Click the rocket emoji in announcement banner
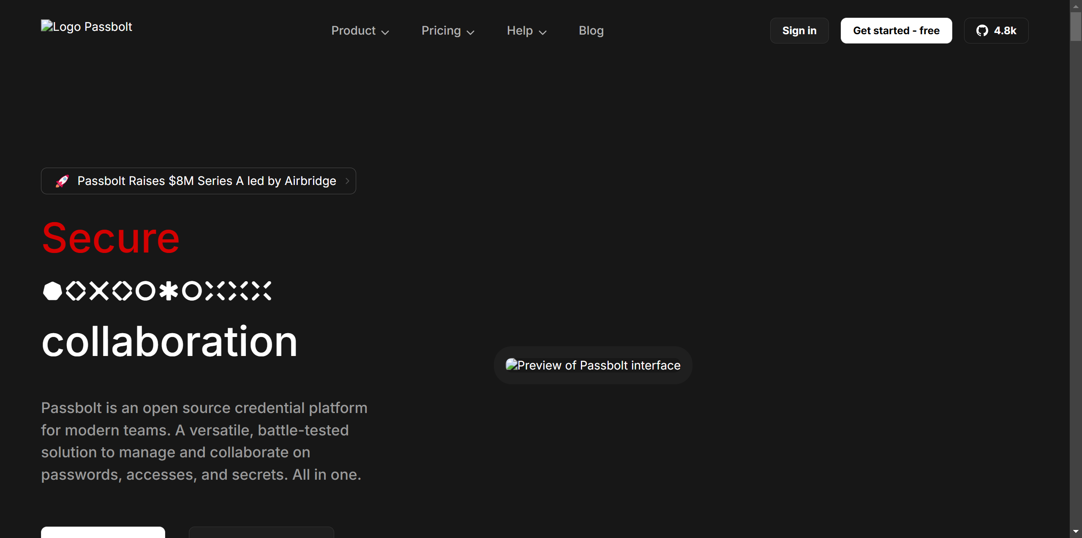 [x=63, y=181]
